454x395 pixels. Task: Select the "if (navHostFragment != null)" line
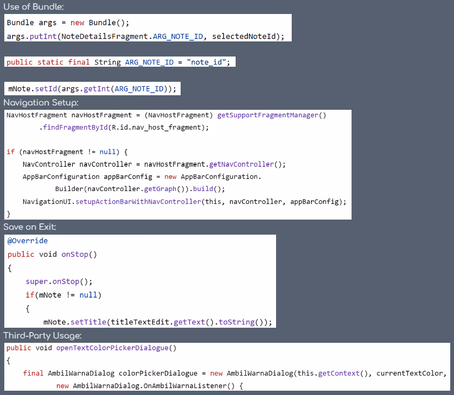tap(67, 152)
